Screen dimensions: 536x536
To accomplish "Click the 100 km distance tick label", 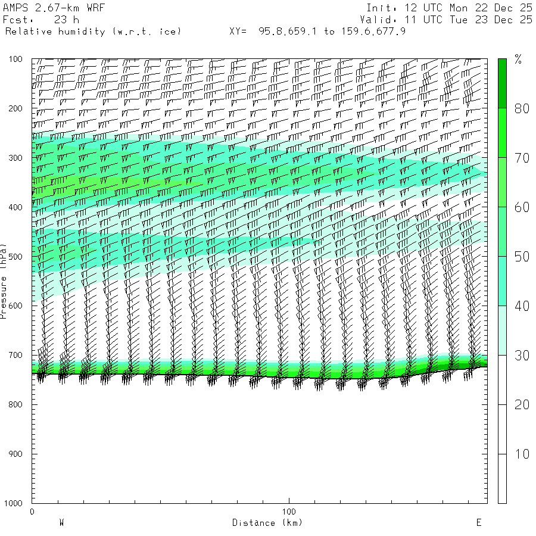I will point(289,512).
